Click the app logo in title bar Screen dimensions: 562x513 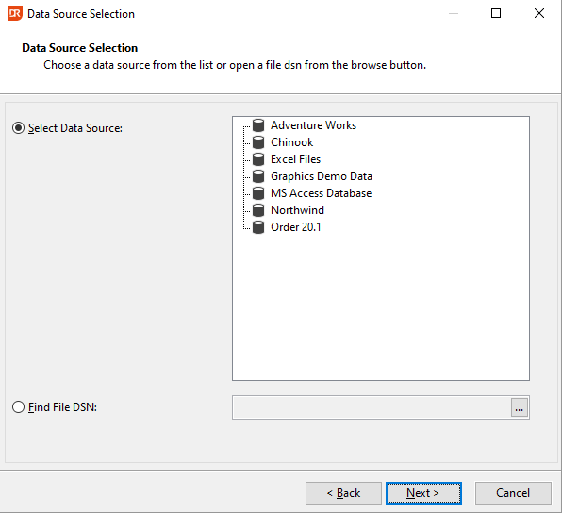coord(15,13)
